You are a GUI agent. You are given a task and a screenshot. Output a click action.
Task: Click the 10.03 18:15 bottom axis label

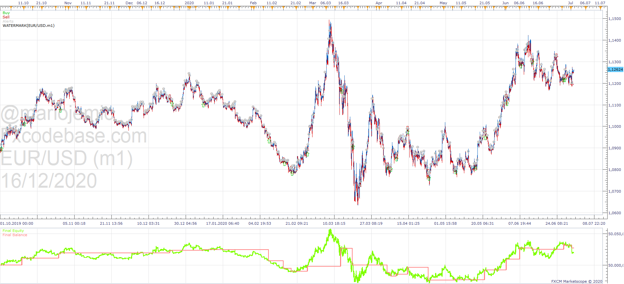click(334, 223)
